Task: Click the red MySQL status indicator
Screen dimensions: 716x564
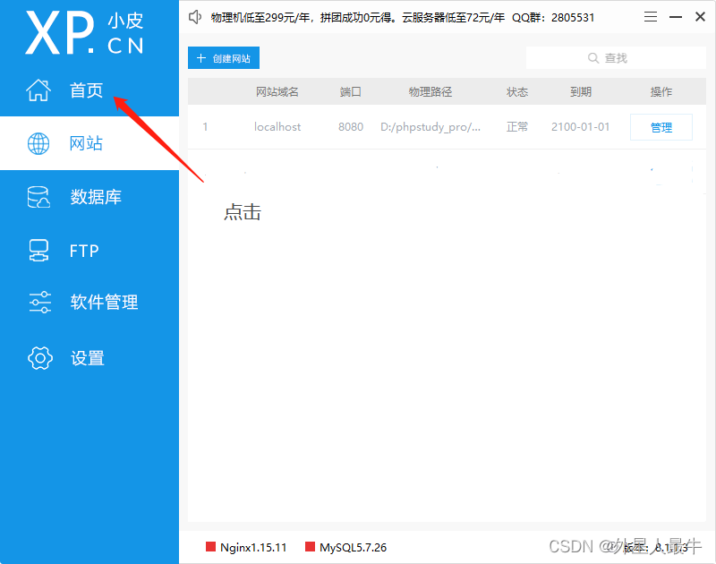Action: (x=310, y=547)
